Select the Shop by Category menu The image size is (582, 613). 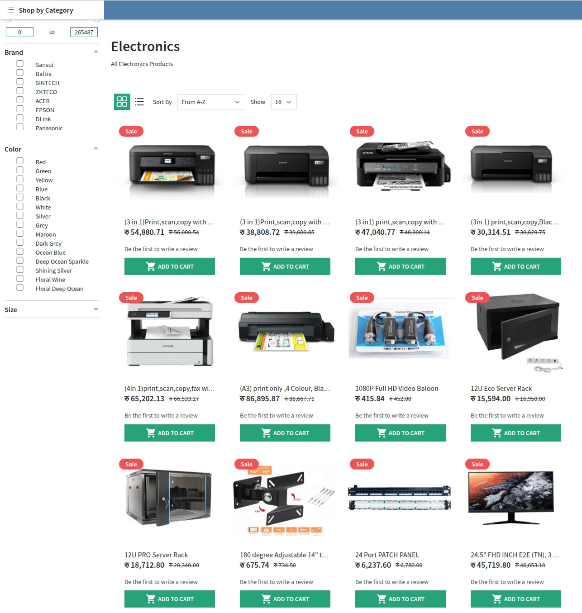(x=45, y=10)
